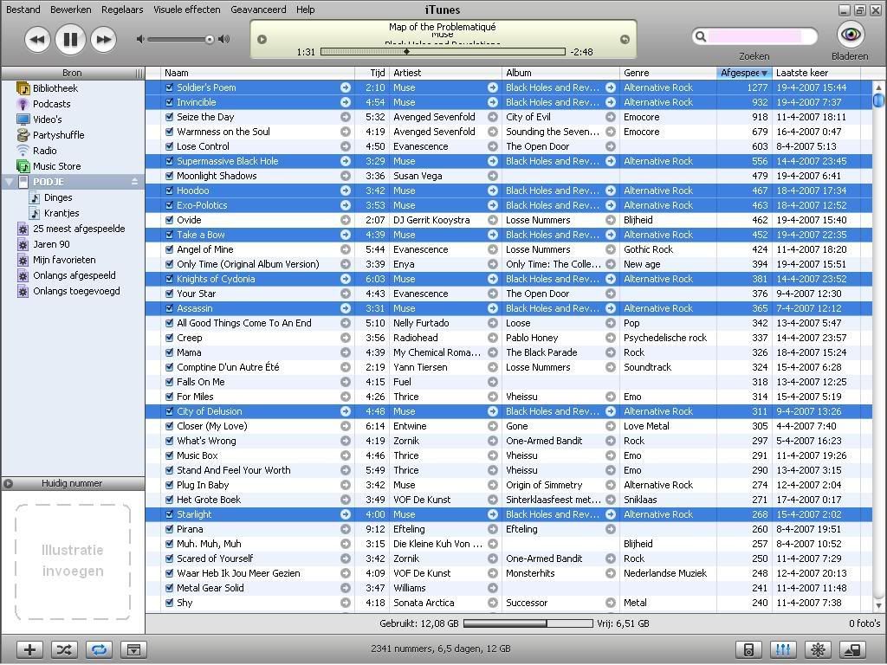
Task: Go back to the previous track
Action: 37,39
